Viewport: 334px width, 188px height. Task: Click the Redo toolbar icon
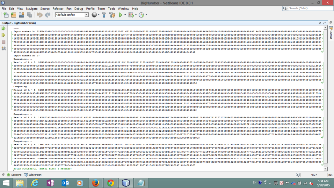coord(48,15)
